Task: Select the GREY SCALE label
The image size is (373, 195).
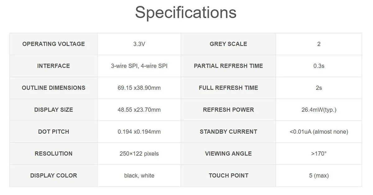Action: point(228,44)
